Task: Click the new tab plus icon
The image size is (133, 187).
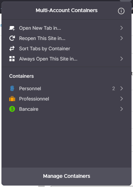Action: coord(12,28)
